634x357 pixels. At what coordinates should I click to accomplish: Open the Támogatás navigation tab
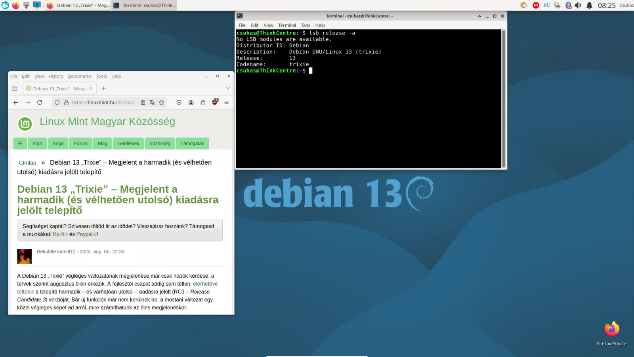(x=192, y=144)
